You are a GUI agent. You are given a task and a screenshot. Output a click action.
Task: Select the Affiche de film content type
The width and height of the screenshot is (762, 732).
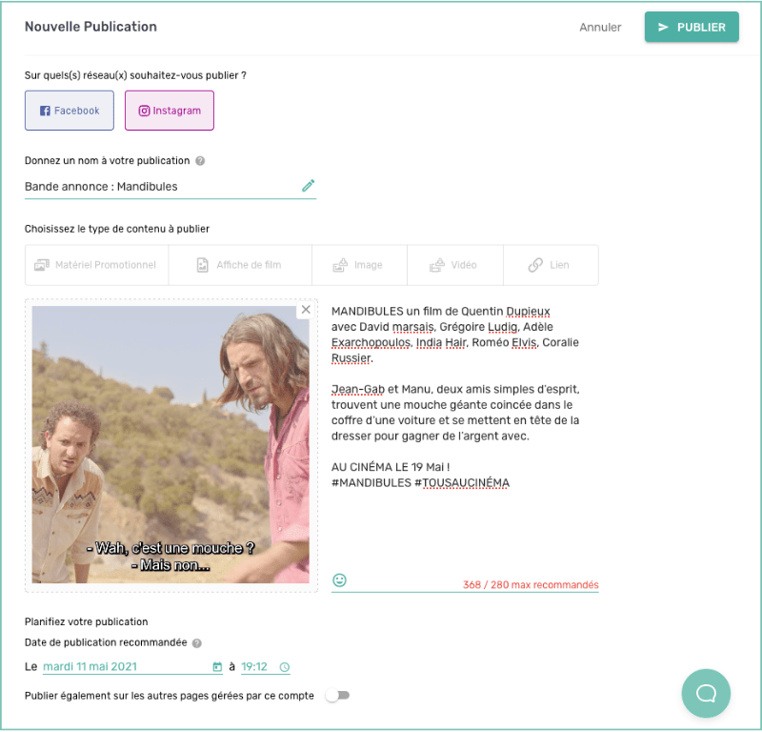point(240,265)
